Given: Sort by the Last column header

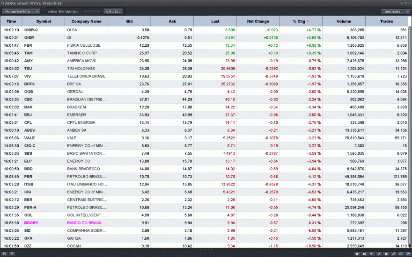Looking at the screenshot, I should click(x=215, y=21).
